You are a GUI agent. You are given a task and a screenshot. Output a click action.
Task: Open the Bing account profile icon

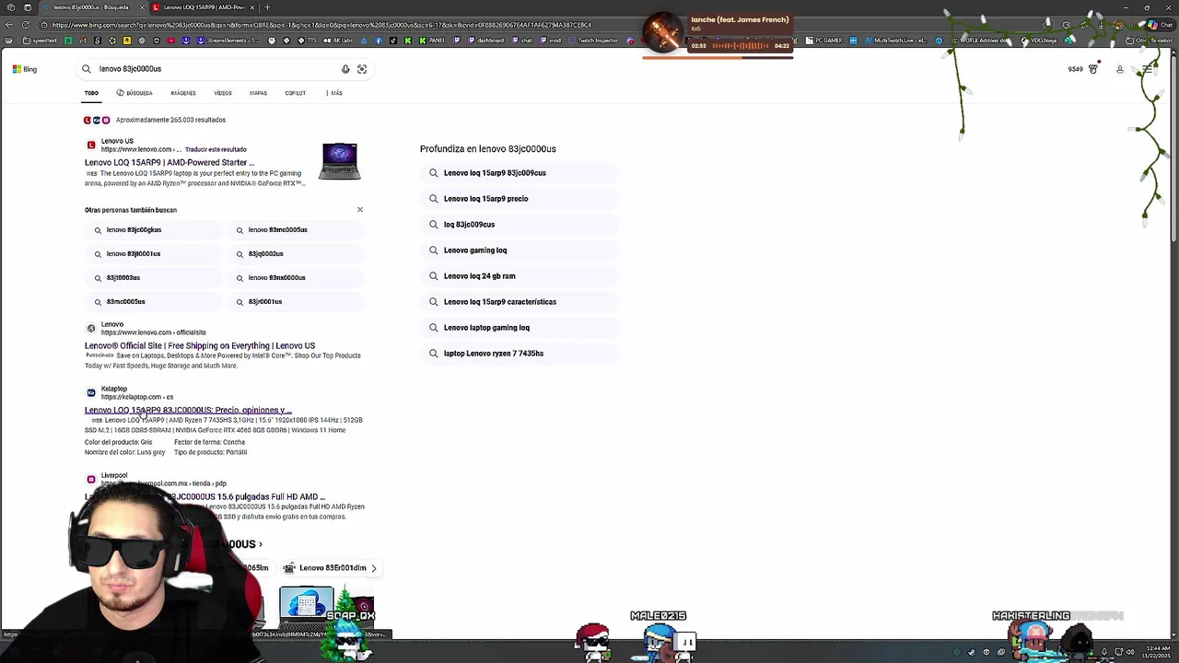[x=1120, y=69]
